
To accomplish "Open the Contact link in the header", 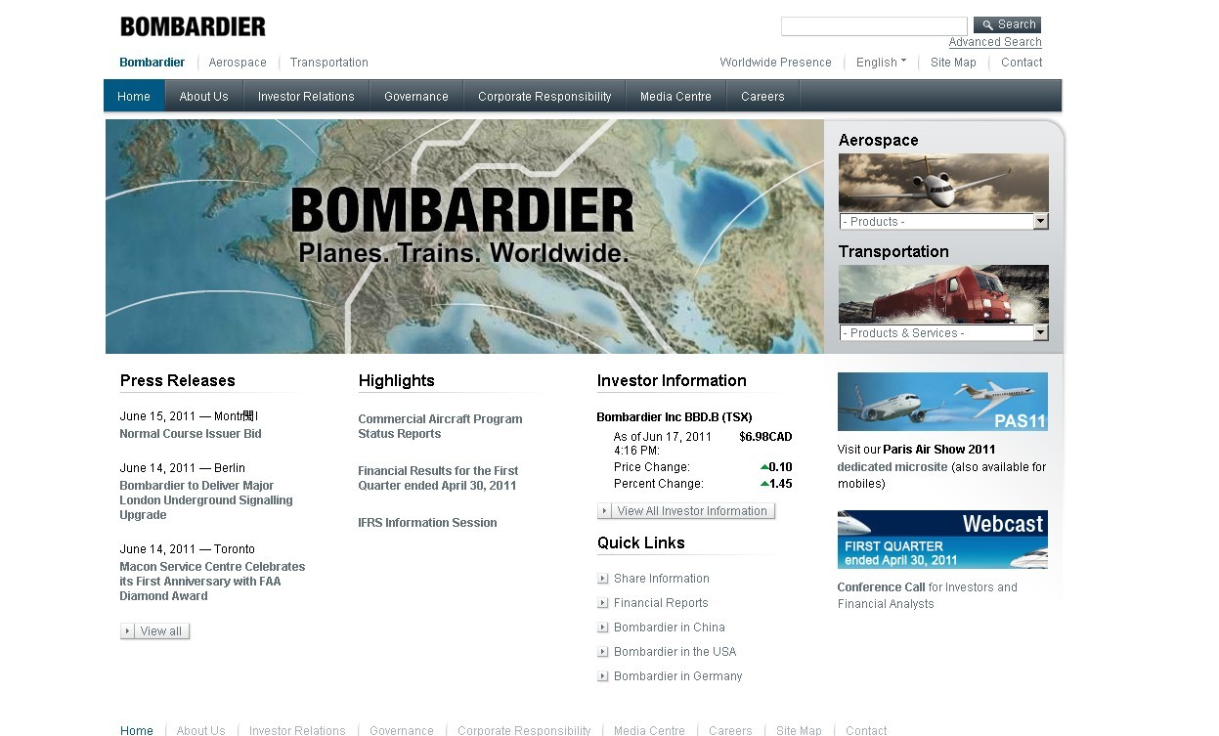I will click(x=1022, y=63).
